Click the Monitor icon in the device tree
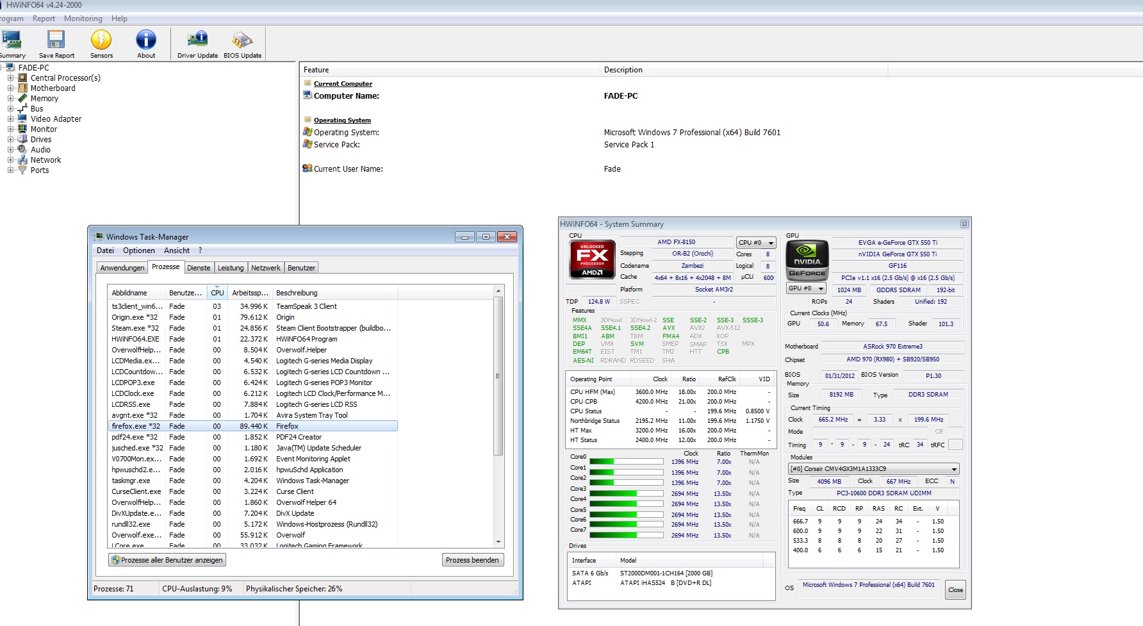The width and height of the screenshot is (1143, 626). 22,129
